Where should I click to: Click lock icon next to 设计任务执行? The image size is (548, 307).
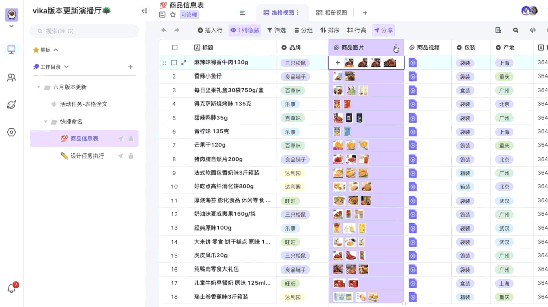(131, 156)
